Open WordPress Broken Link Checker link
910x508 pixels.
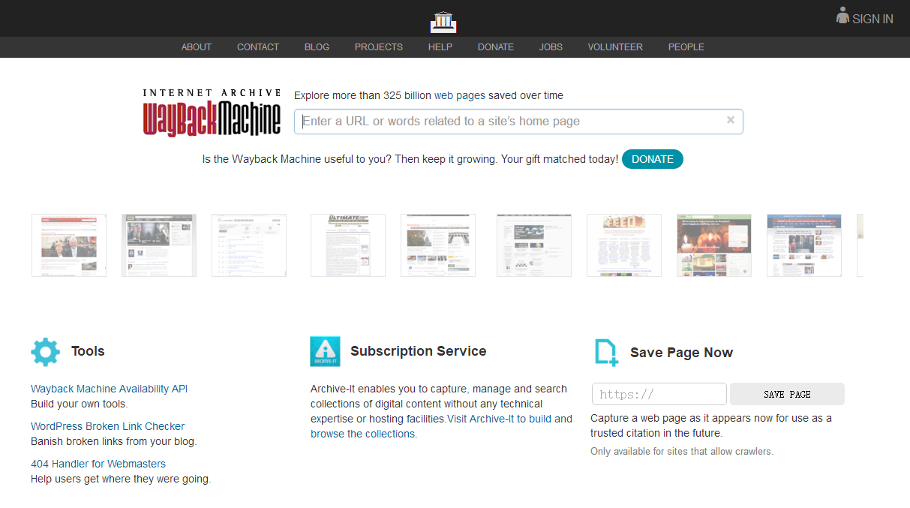click(x=107, y=426)
